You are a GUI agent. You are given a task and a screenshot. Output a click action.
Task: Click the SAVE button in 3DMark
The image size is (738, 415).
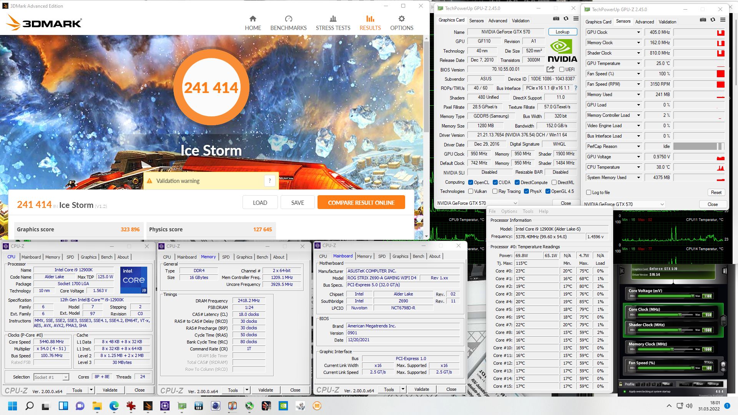(298, 203)
